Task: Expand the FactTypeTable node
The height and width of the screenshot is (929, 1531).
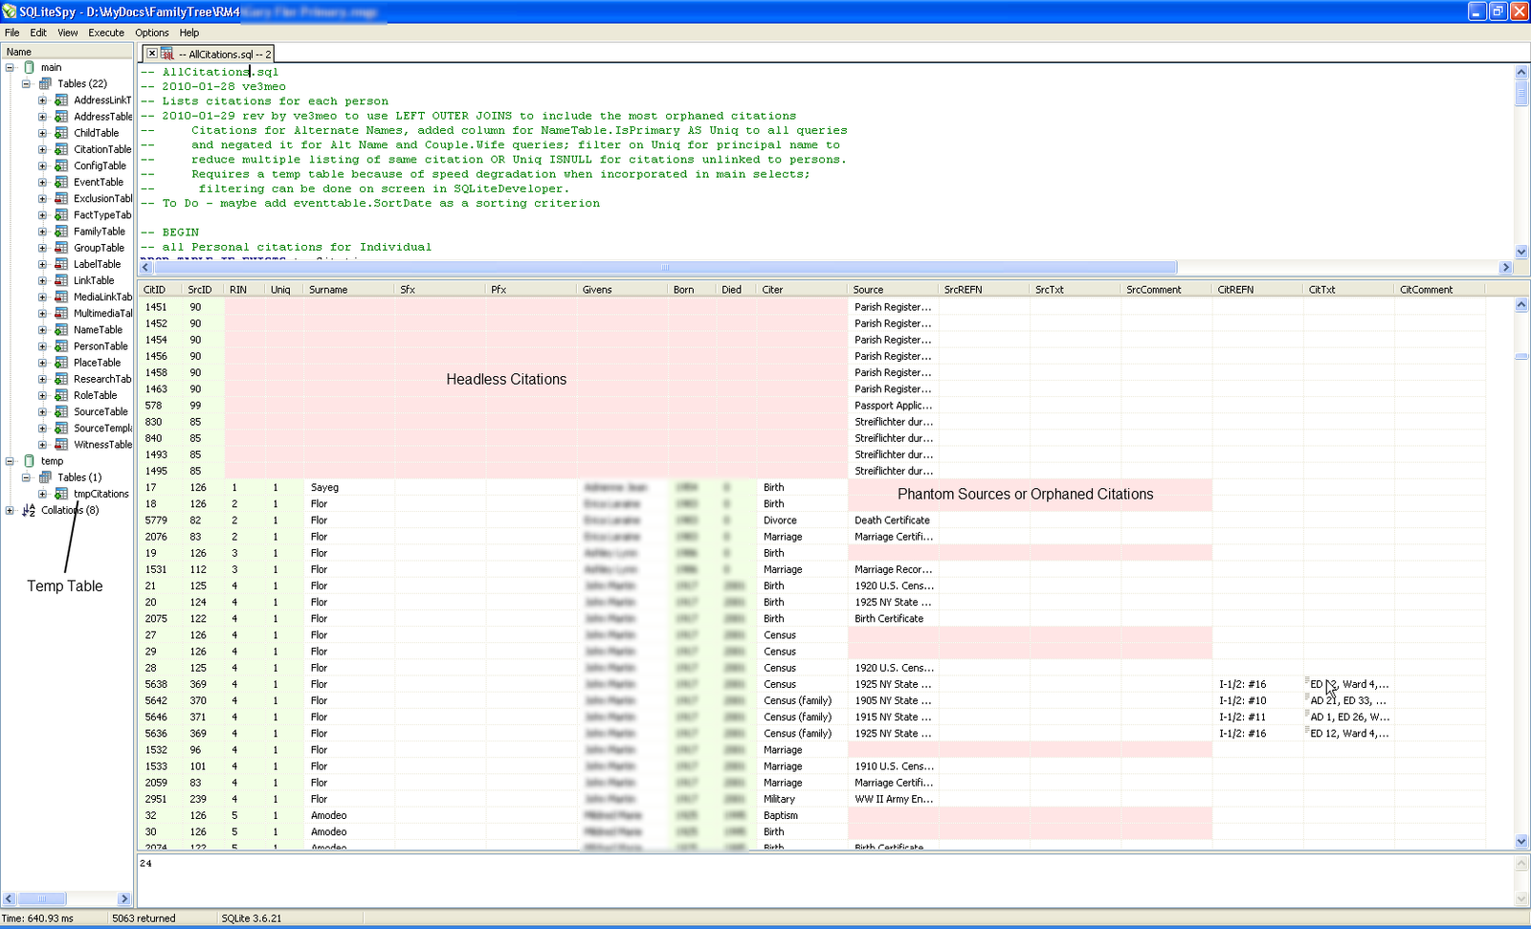Action: pyautogui.click(x=42, y=215)
